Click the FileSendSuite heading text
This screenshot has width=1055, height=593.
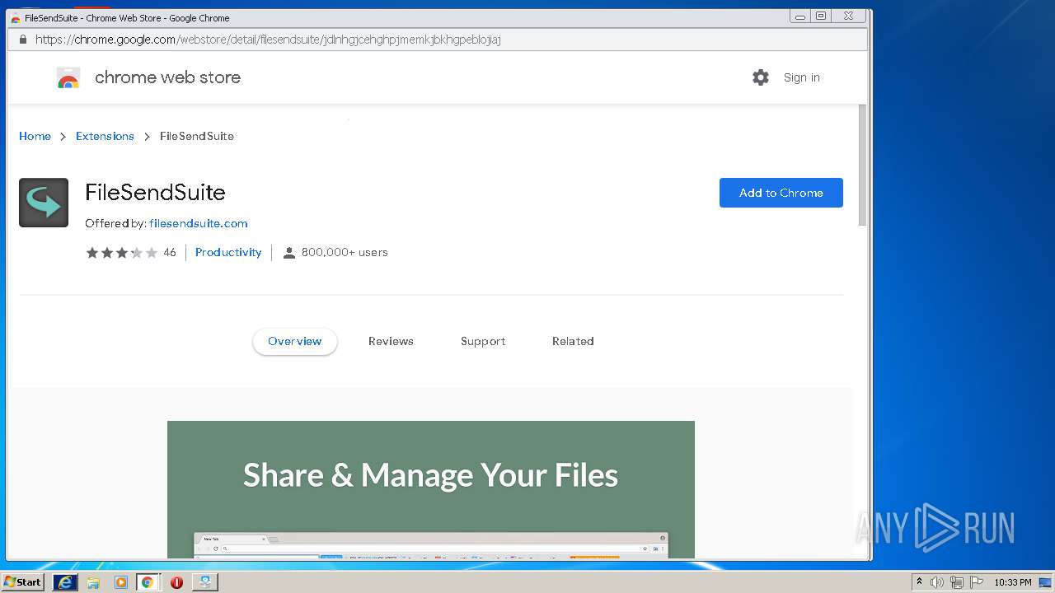pos(155,193)
